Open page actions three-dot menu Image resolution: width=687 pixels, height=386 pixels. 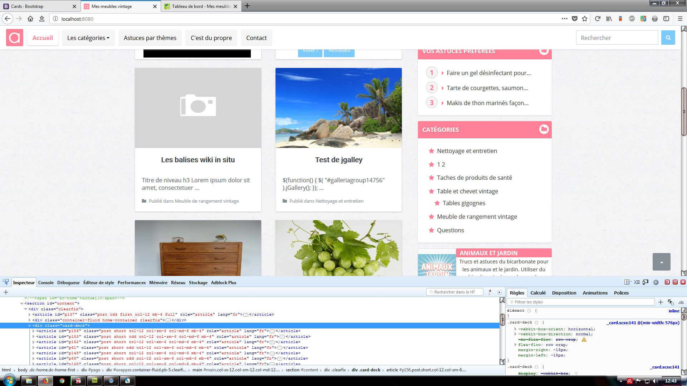[x=565, y=19]
